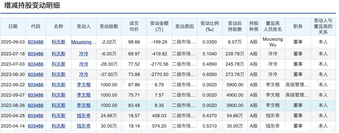This screenshot has height=133, width=339.
Task: Click truncated 高级管理... cell in 2022-09-22 row
Action: 297,85
